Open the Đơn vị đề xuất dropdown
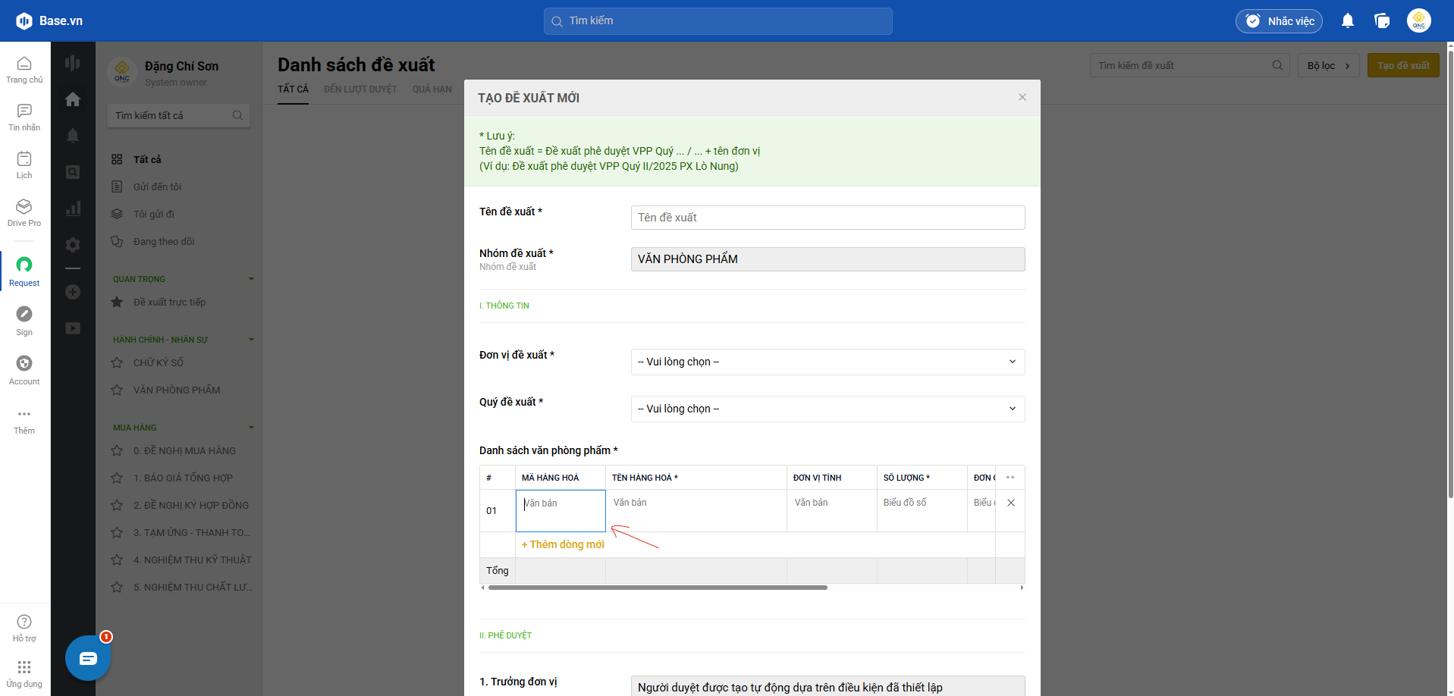 (827, 362)
